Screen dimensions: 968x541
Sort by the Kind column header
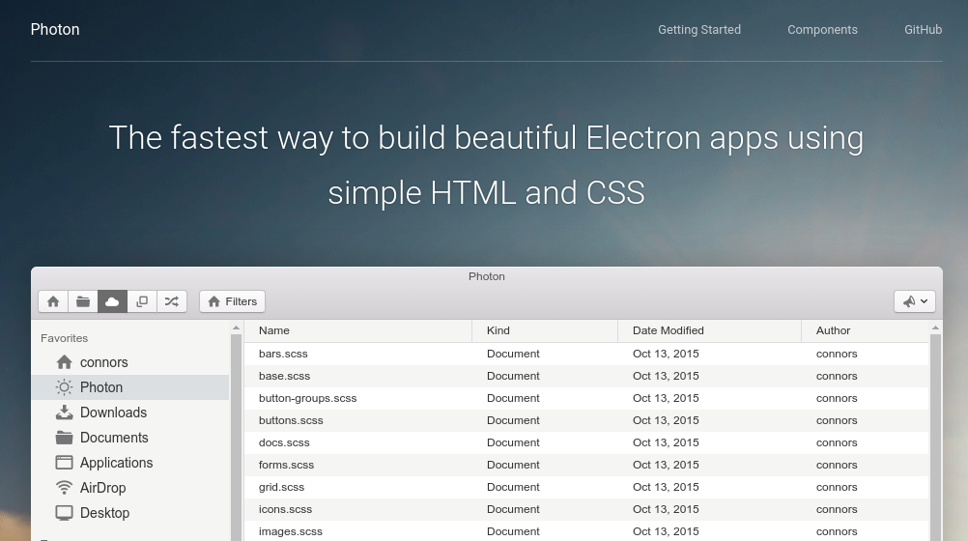pos(545,331)
